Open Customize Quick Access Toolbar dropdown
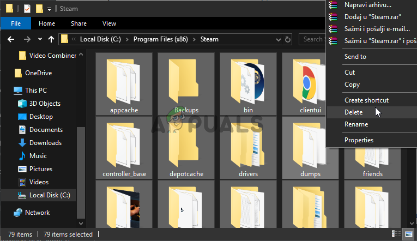Screen dimensions: 417x241 click(49, 9)
